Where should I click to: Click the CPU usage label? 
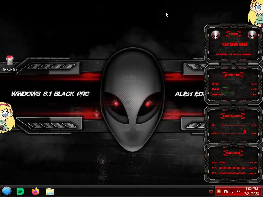pyautogui.click(x=215, y=84)
